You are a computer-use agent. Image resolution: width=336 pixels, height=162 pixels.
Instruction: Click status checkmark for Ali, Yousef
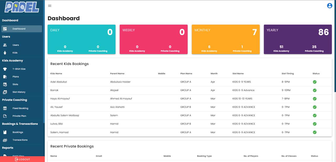click(314, 107)
